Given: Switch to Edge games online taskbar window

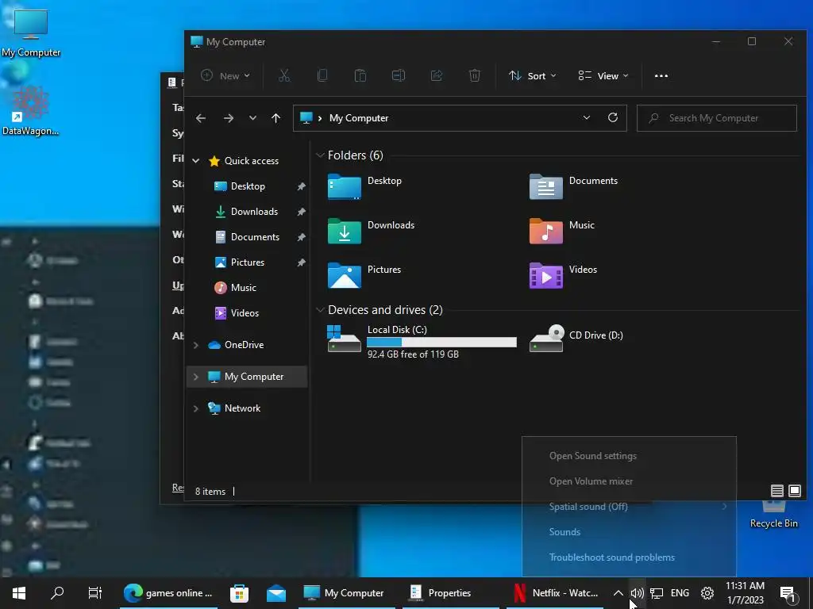Looking at the screenshot, I should coord(168,593).
